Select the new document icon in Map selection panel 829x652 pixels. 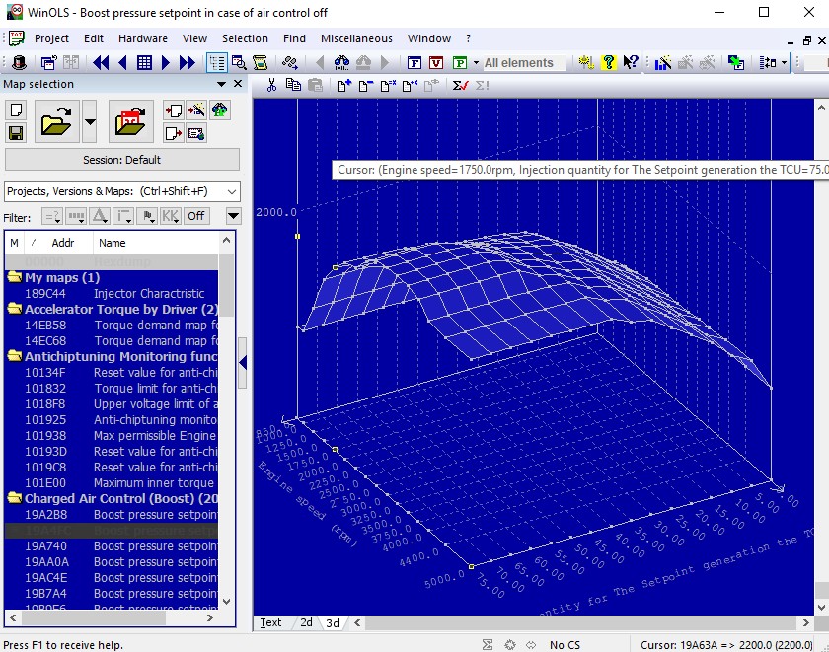click(16, 109)
